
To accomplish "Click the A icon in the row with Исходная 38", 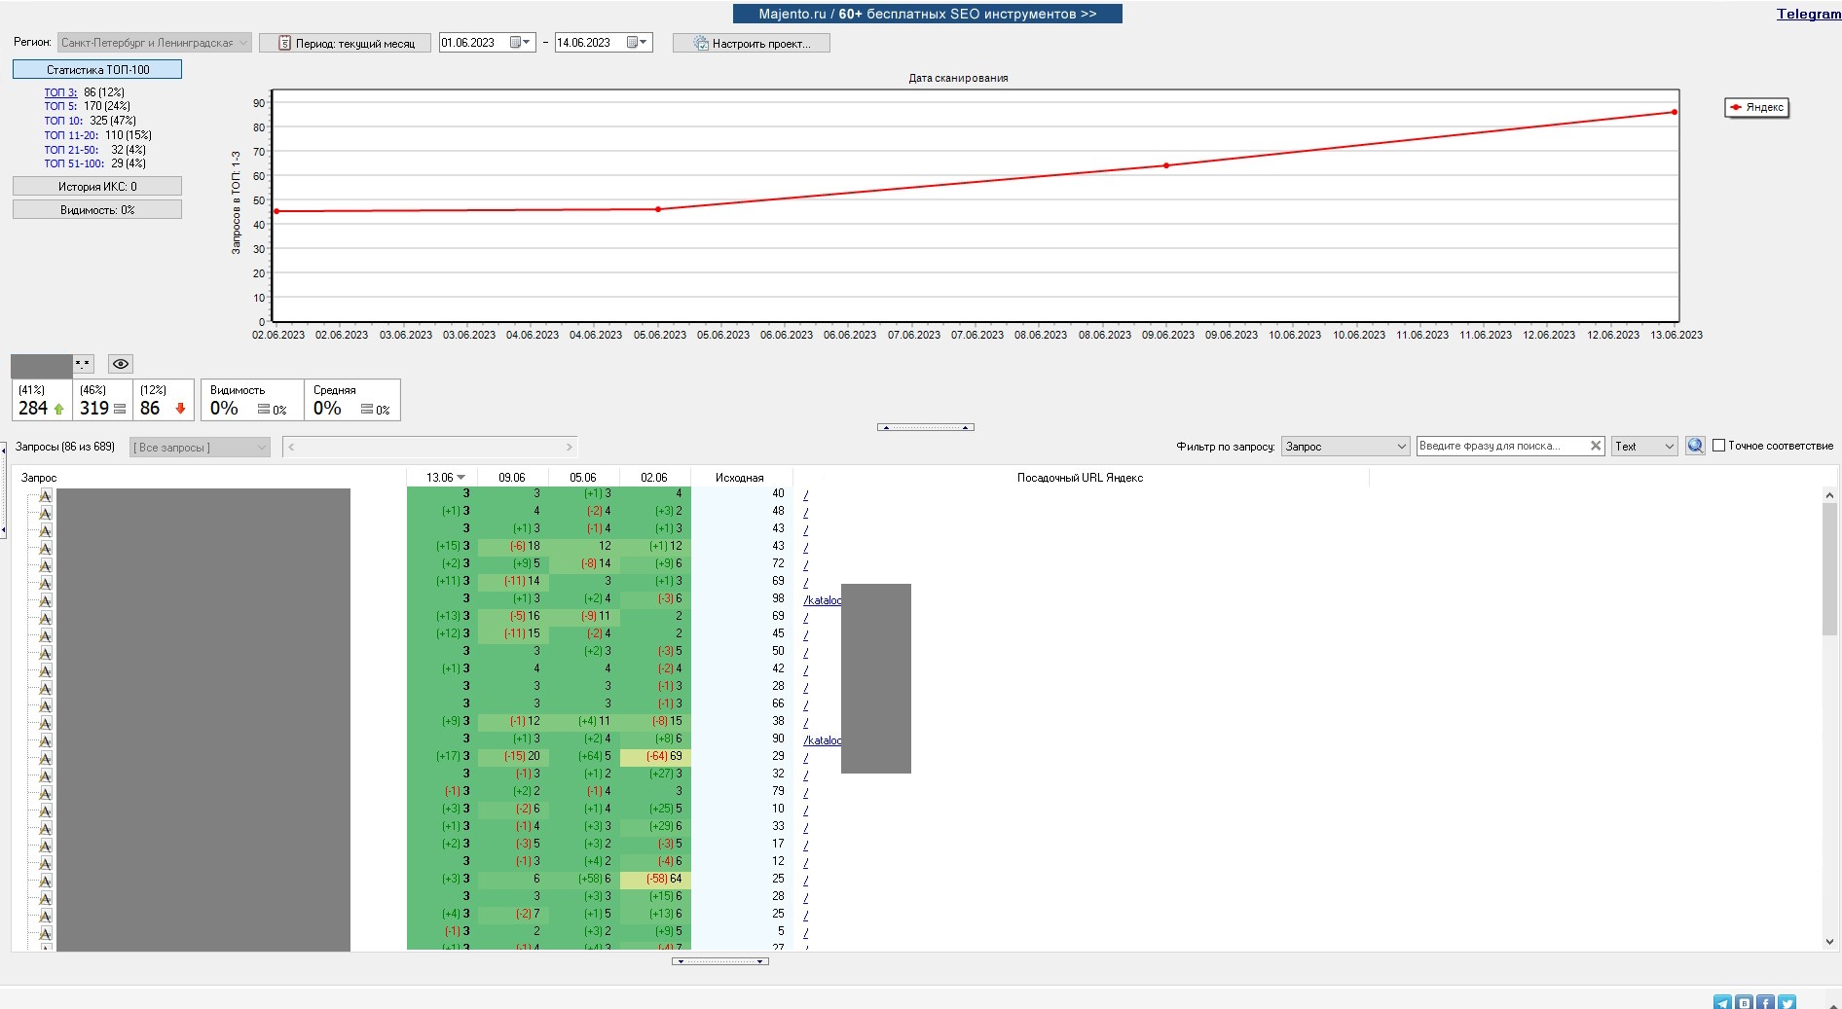I will [x=45, y=723].
